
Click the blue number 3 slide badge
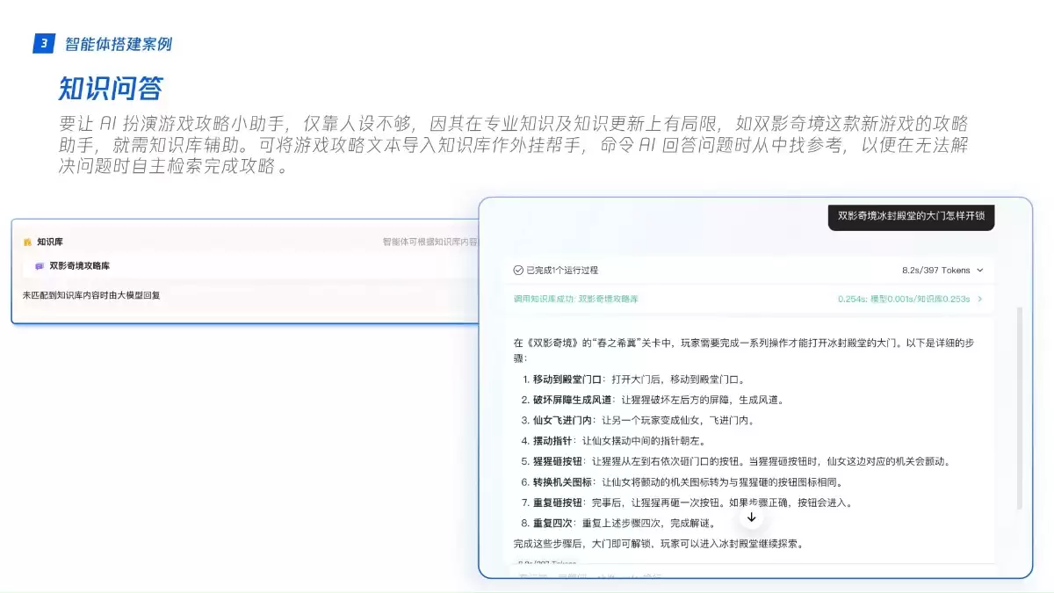coord(44,44)
